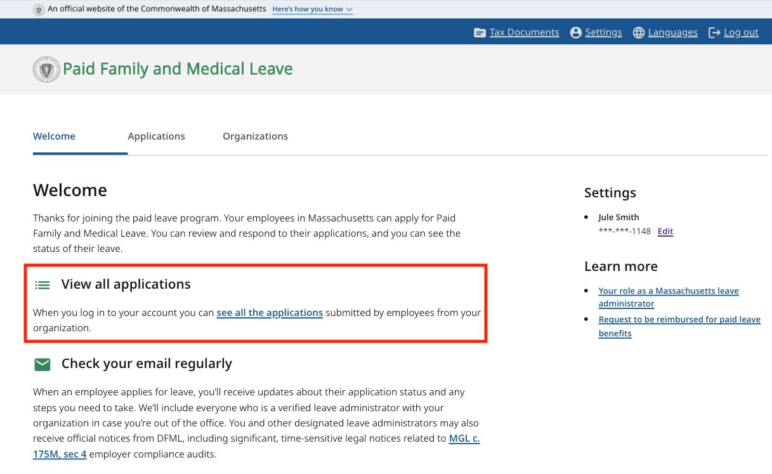Follow the "see all the applications" link

coord(270,313)
